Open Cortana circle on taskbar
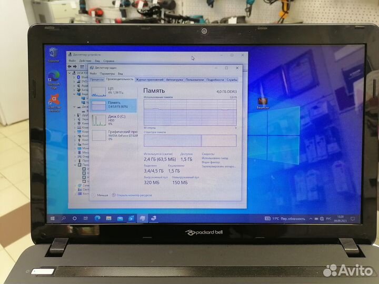 tap(75, 218)
